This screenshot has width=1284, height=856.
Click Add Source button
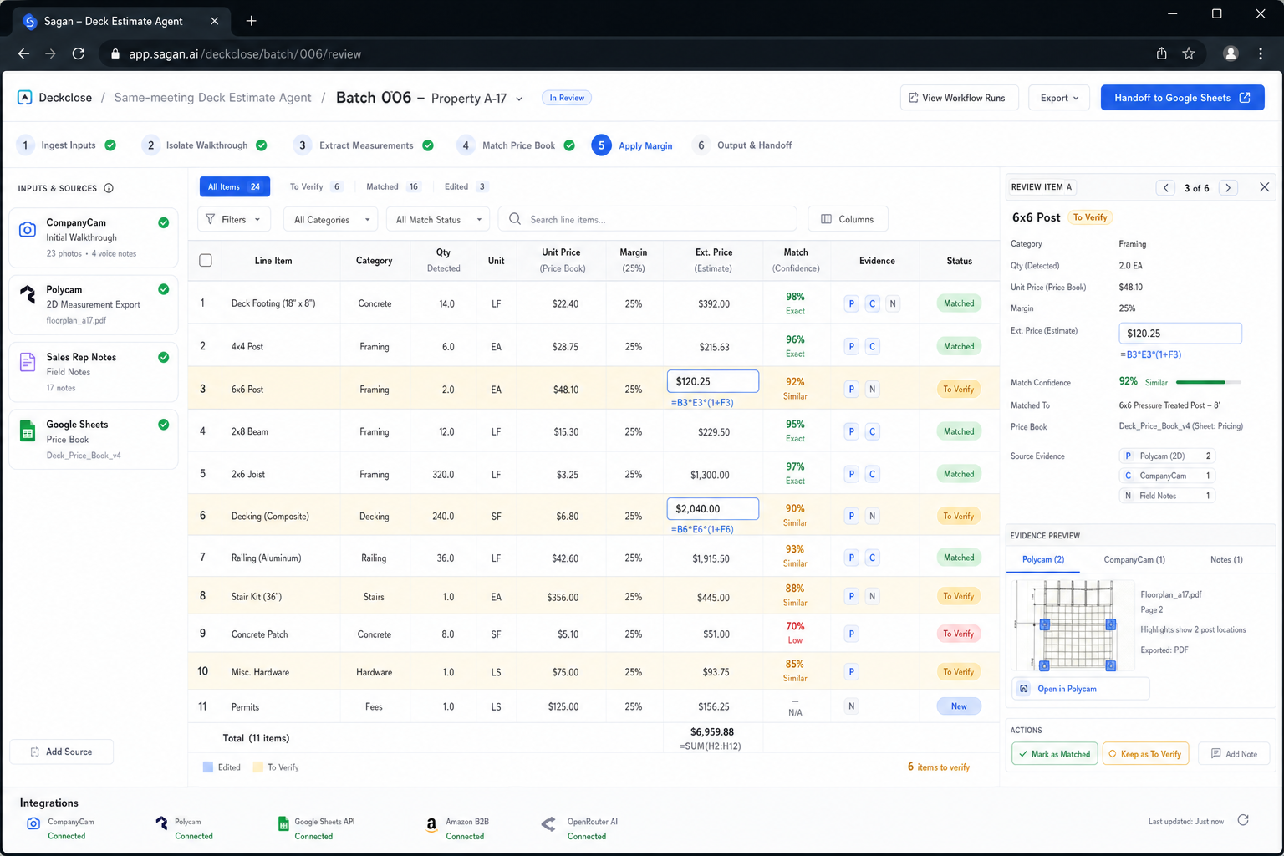(x=61, y=752)
